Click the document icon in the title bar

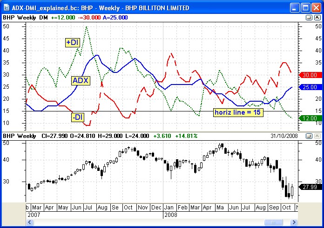[6, 7]
